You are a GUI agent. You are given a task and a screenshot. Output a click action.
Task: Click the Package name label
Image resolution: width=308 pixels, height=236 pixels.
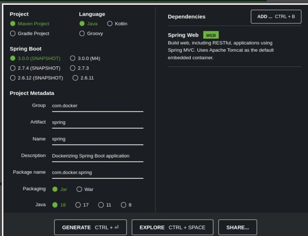[x=29, y=172]
